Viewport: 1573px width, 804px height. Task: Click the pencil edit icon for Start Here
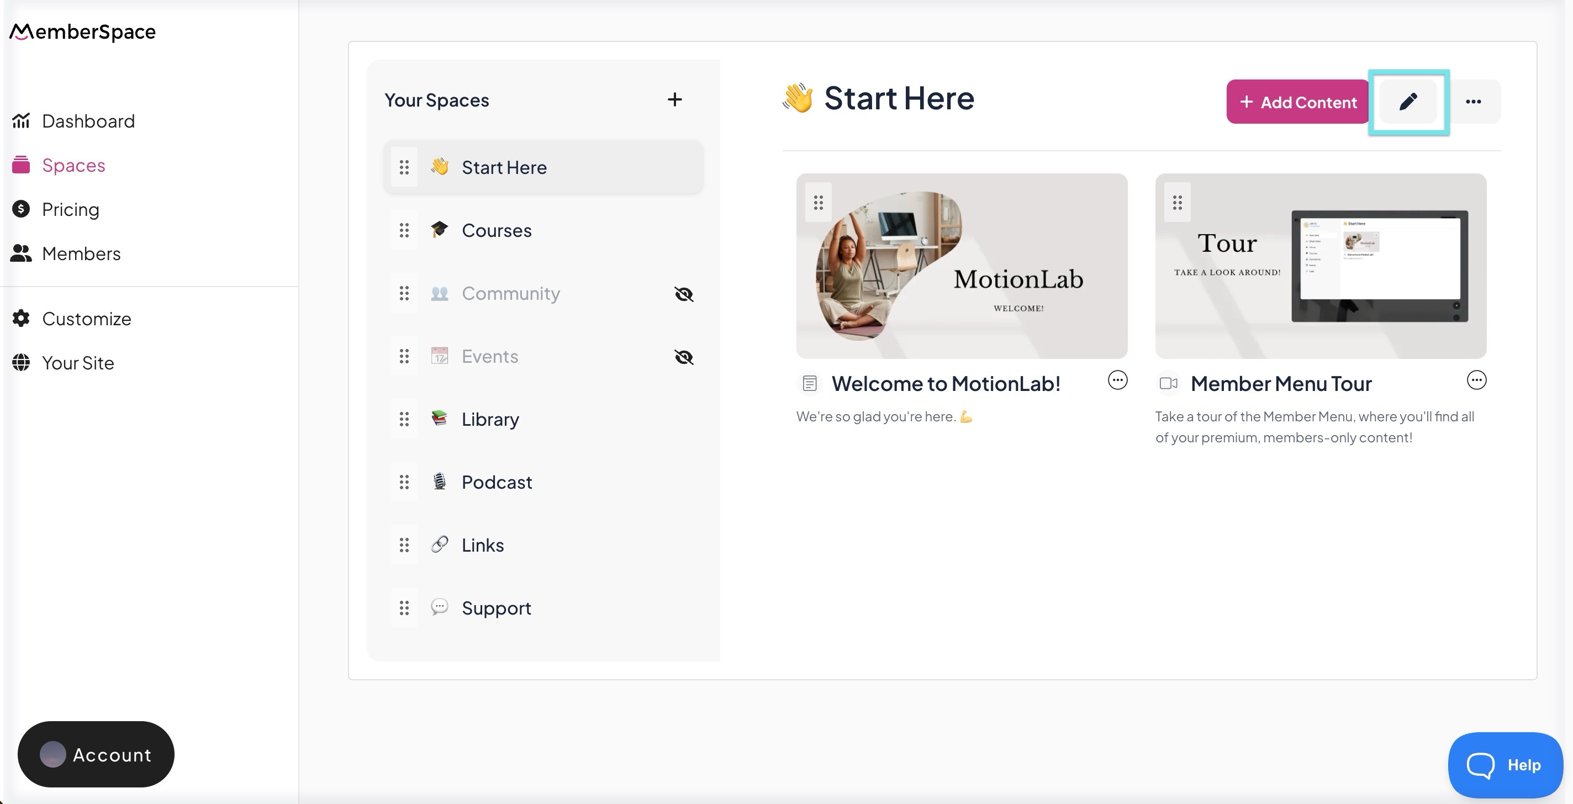(1407, 102)
